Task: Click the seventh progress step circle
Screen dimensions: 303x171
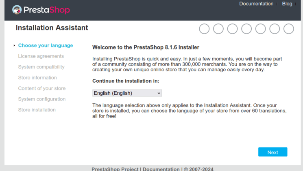Action: pos(288,29)
